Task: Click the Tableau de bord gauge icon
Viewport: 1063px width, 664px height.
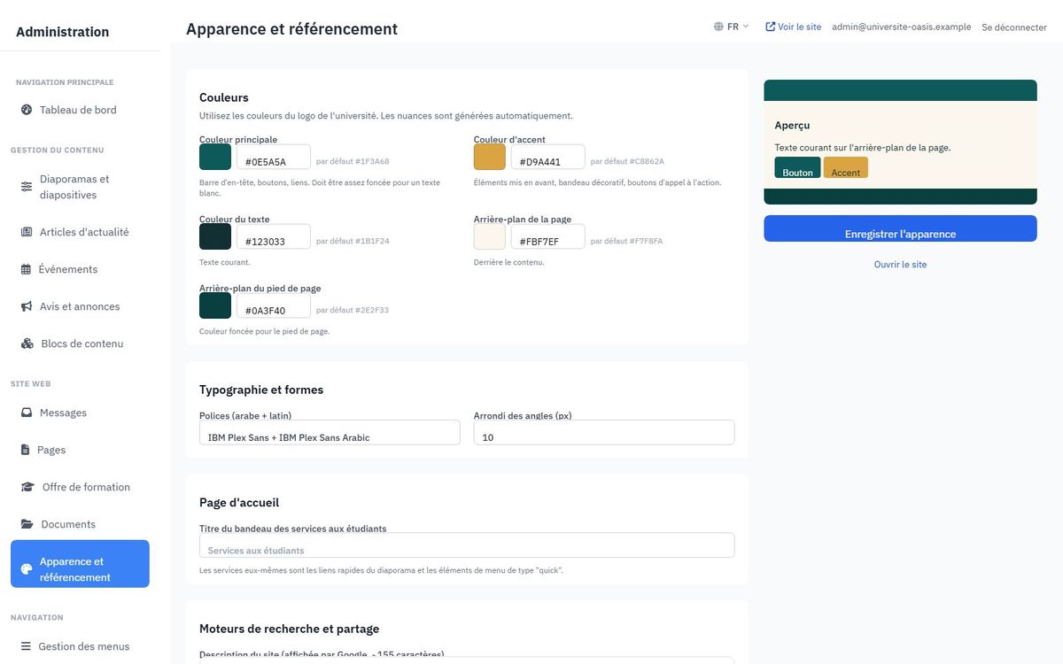Action: point(27,110)
